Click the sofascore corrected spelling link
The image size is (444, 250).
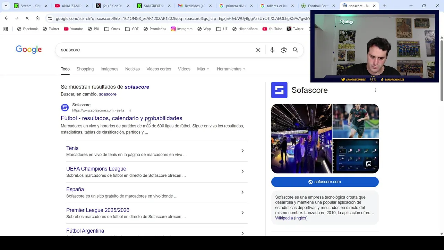(137, 87)
